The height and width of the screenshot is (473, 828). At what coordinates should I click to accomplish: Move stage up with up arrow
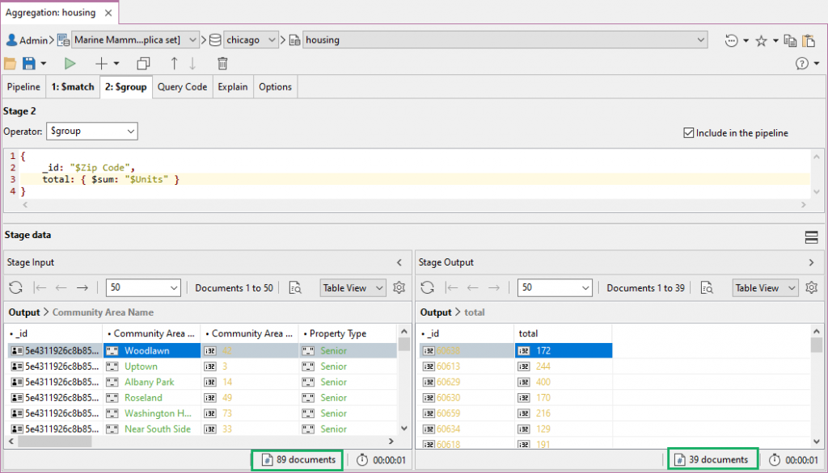(174, 63)
